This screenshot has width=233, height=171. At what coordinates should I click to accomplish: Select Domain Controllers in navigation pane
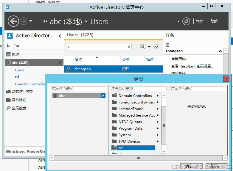click(30, 84)
